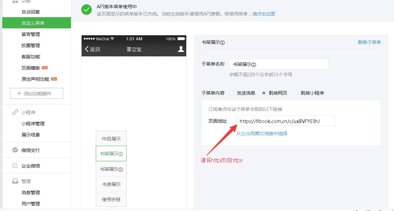Click the 子菜单名称 input field
This screenshot has width=394, height=211.
(279, 64)
